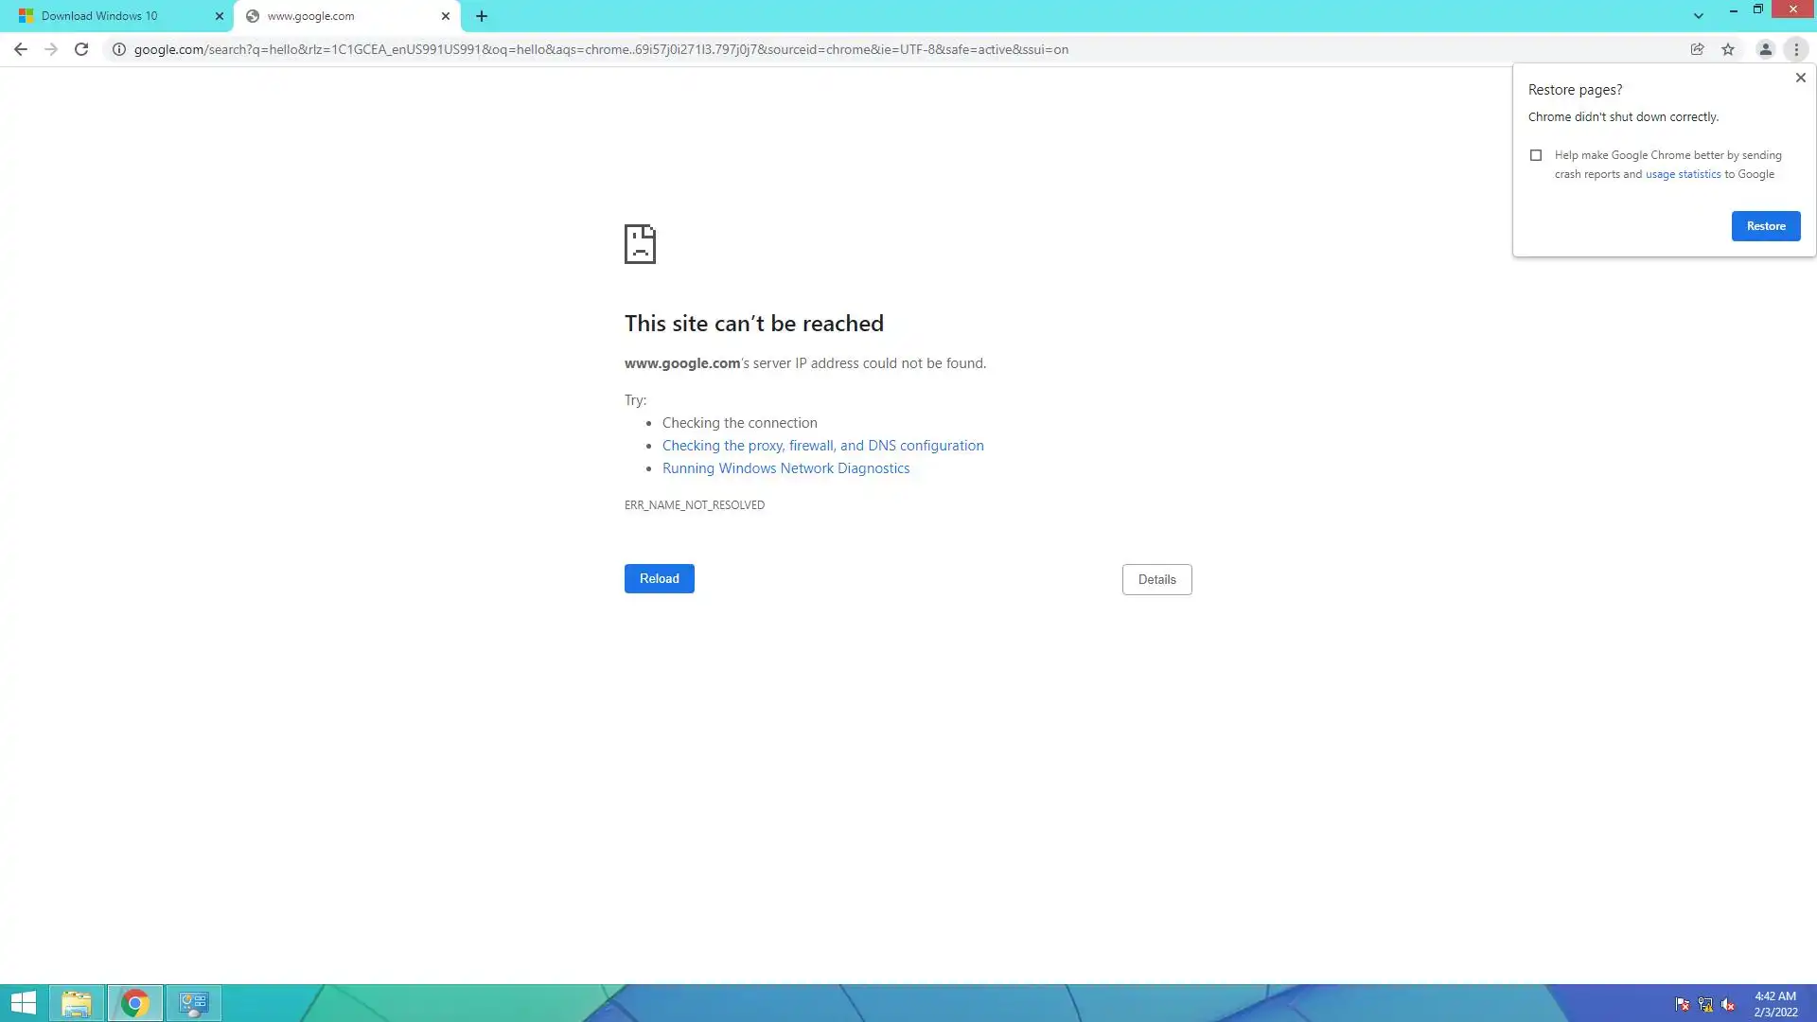1817x1022 pixels.
Task: Open usage statistics link
Action: coord(1683,174)
